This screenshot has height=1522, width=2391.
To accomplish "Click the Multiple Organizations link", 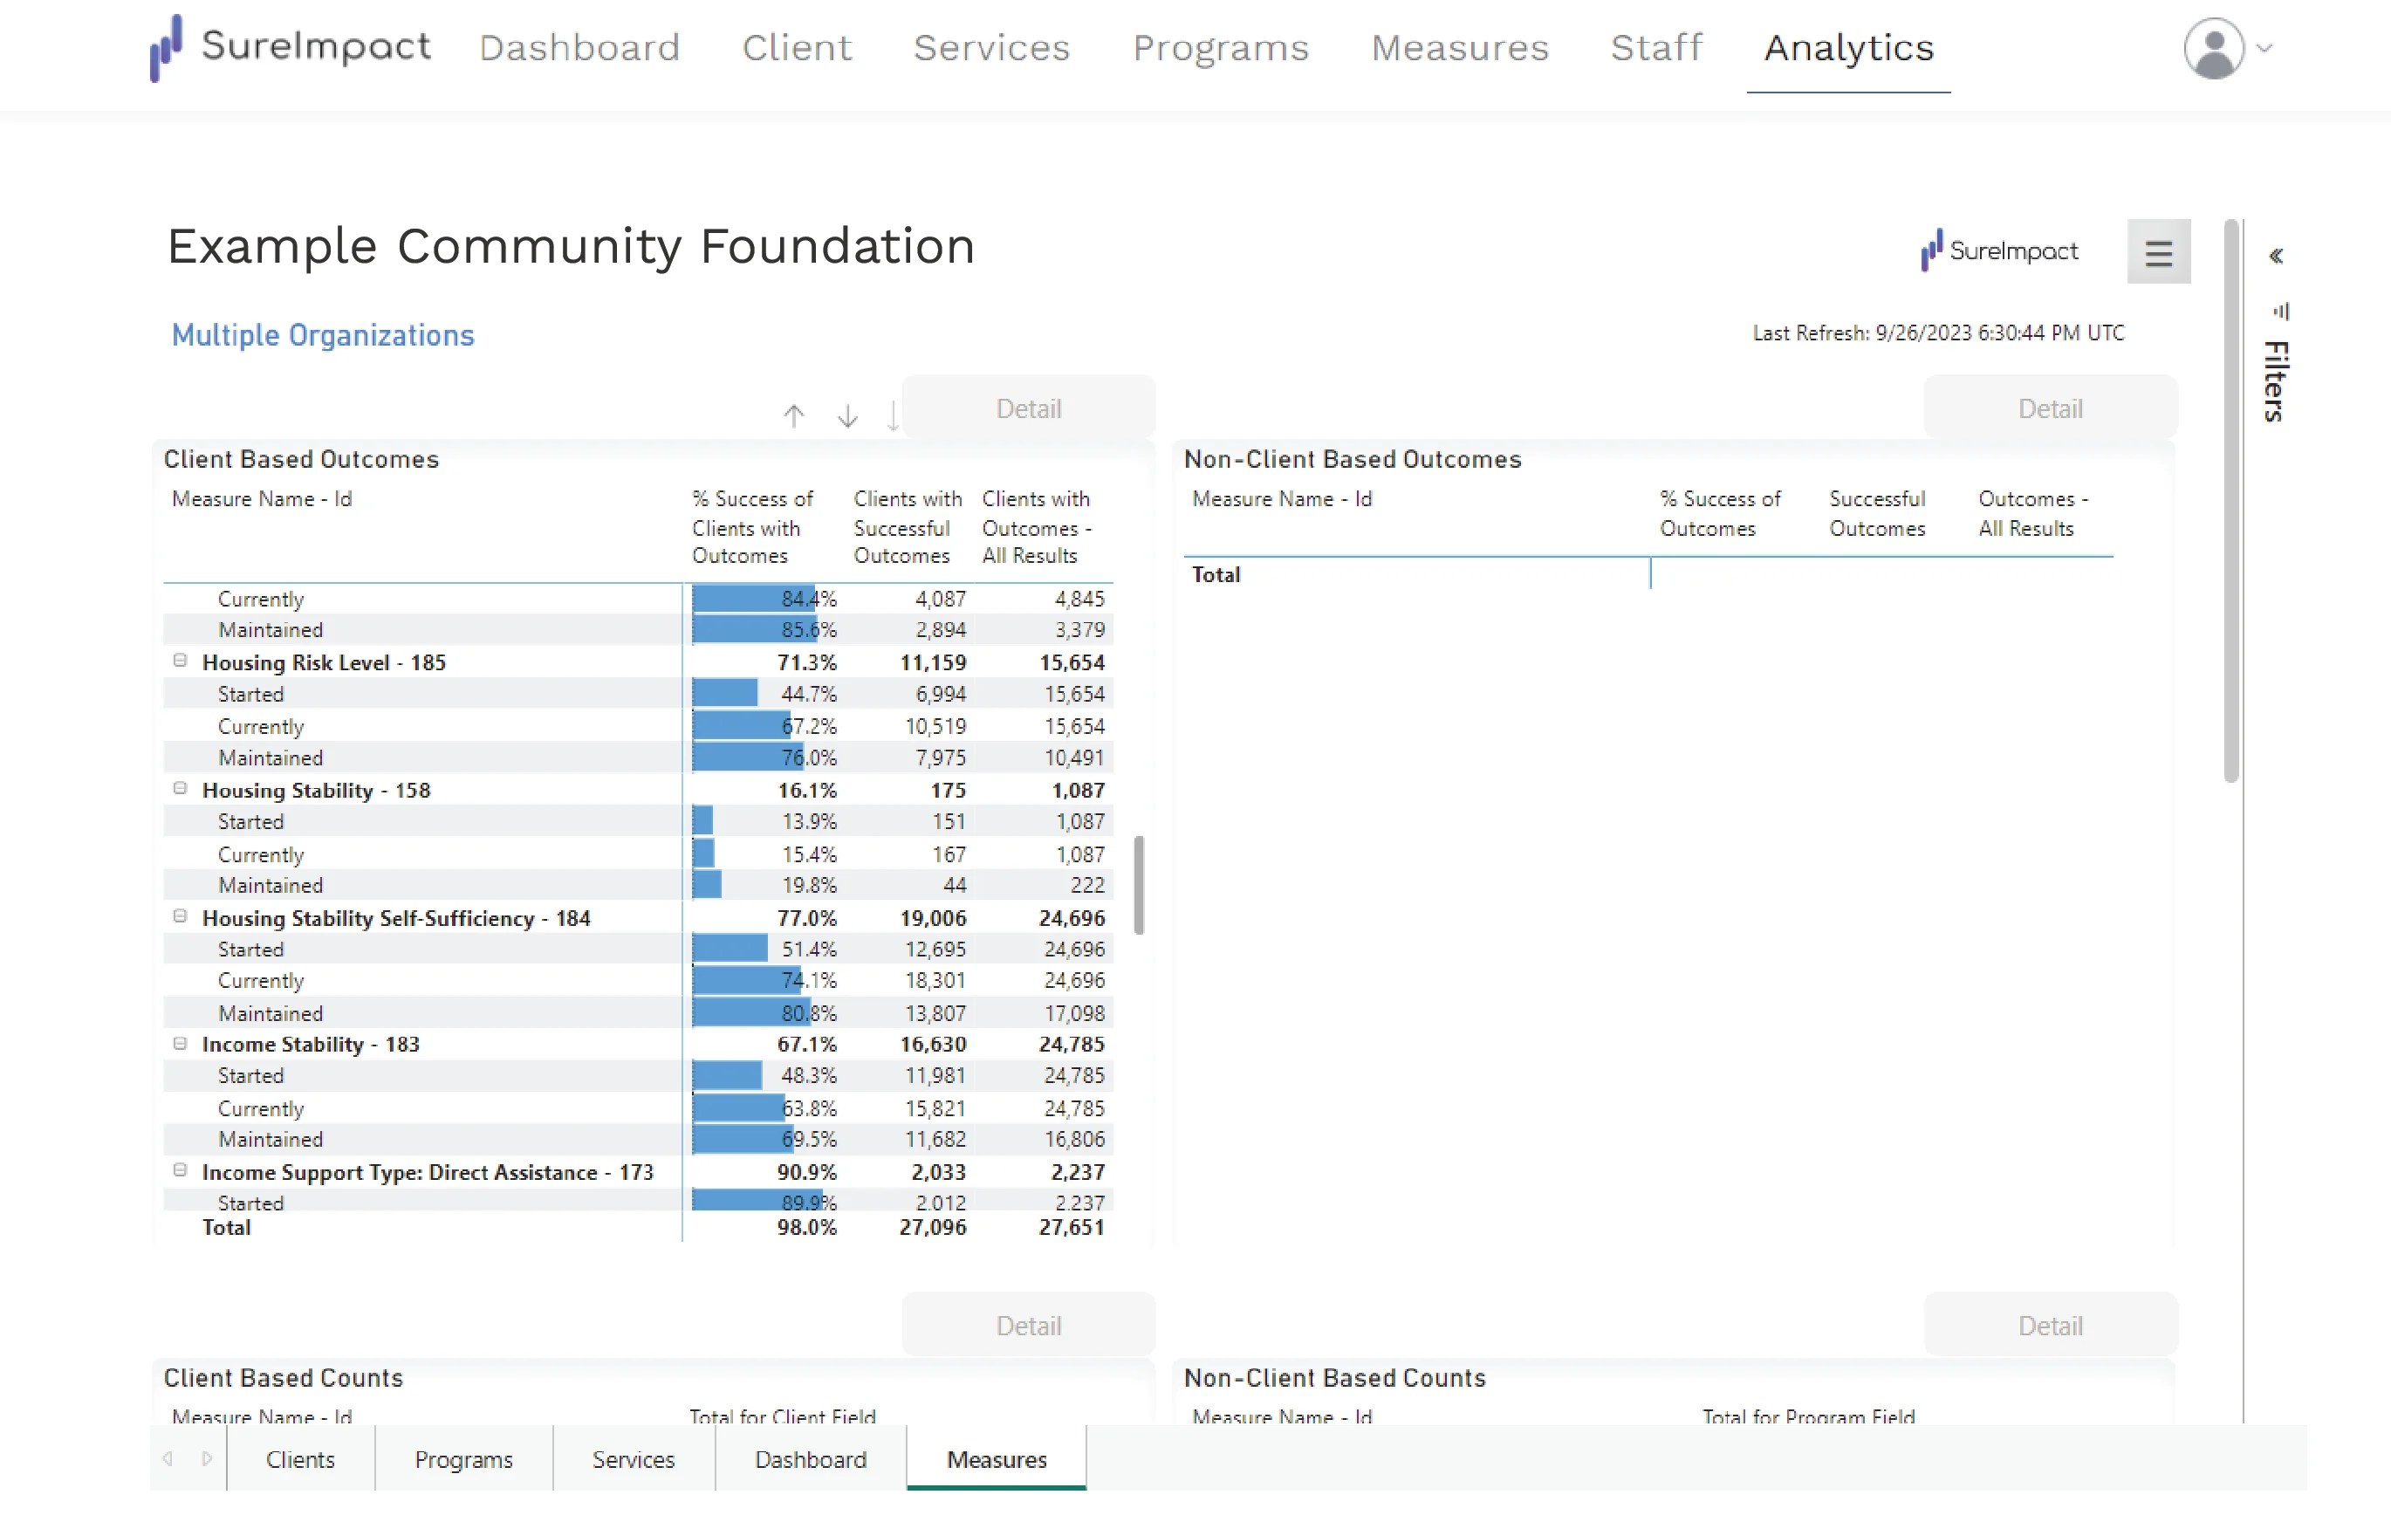I will 323,336.
